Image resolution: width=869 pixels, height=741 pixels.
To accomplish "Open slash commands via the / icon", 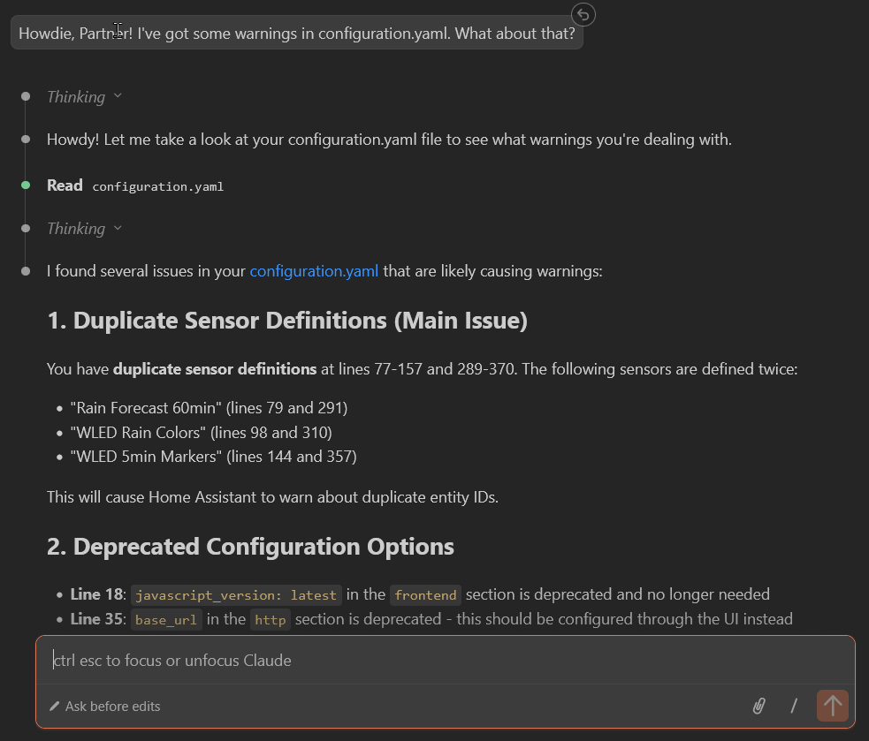I will [x=793, y=706].
